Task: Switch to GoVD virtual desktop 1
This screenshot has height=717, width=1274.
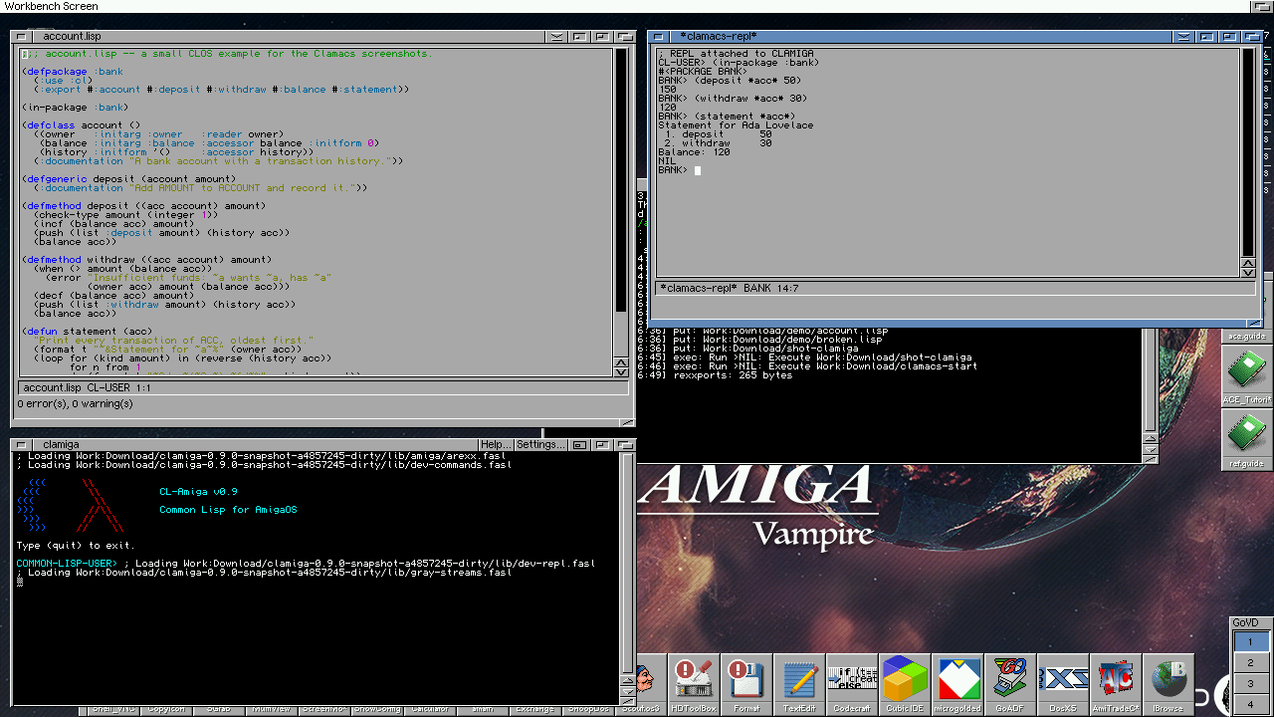Action: point(1251,642)
